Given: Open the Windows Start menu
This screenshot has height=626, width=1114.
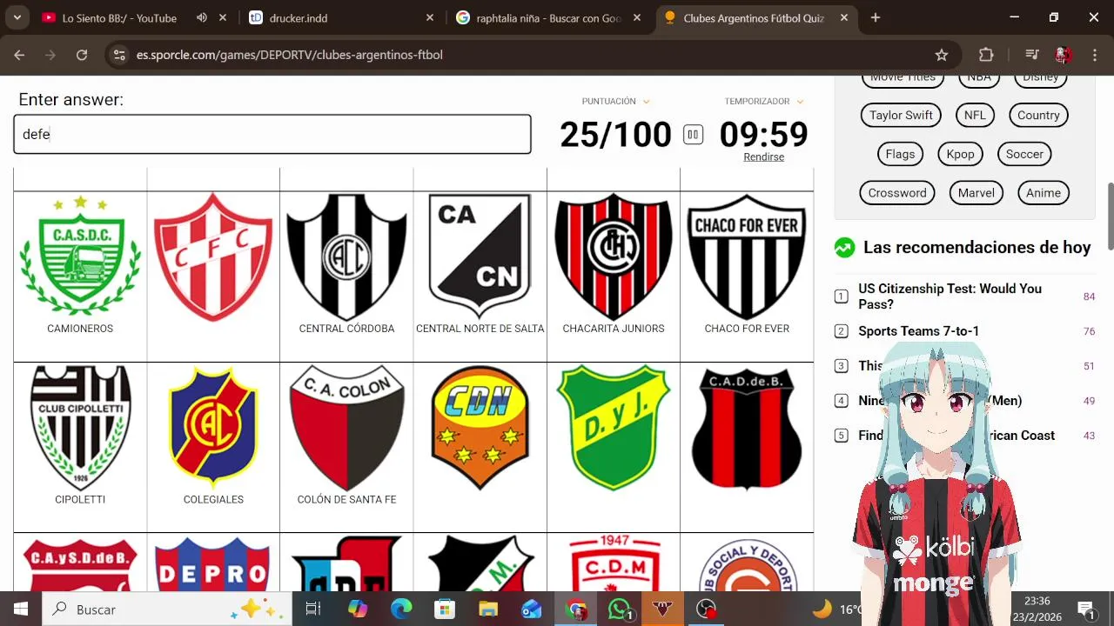Looking at the screenshot, I should 21,609.
